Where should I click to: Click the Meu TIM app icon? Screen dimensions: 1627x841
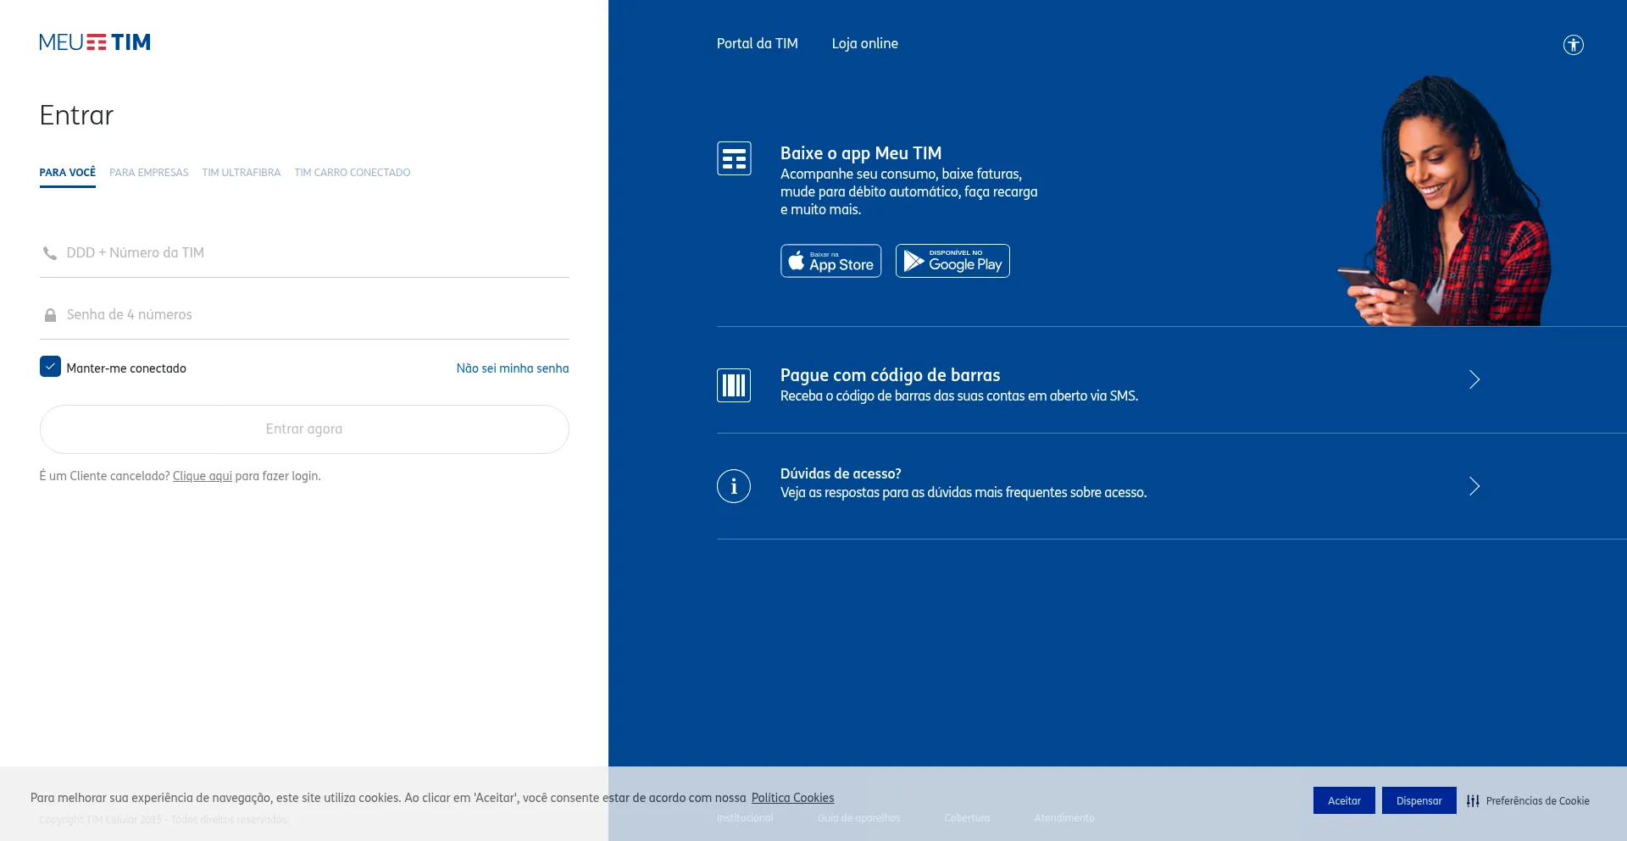click(734, 158)
